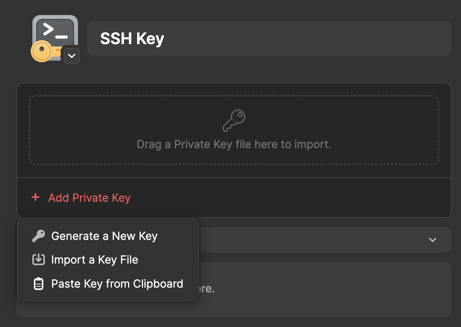Viewport: 461px width, 327px height.
Task: Select "Import a Key File" menu entry
Action: click(x=95, y=260)
